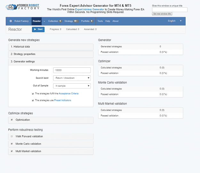Click Calculated strategies row under Multi Market validation

140,110
